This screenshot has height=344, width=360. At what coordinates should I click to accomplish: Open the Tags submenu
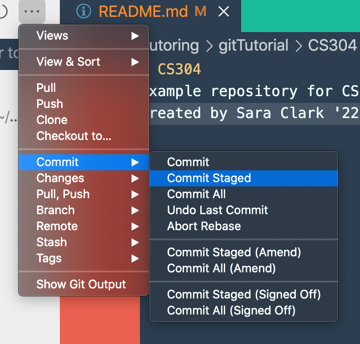[84, 258]
